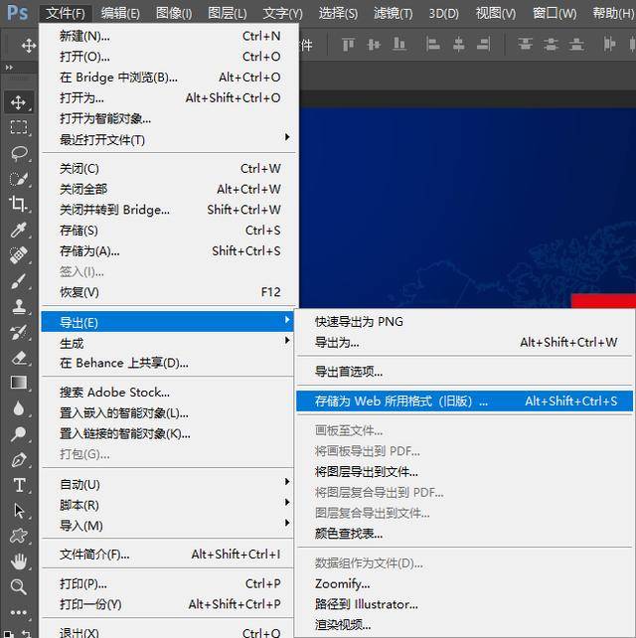Screen dimensions: 636x638
Task: Choose 文件简介(F)... menu item
Action: coord(167,555)
